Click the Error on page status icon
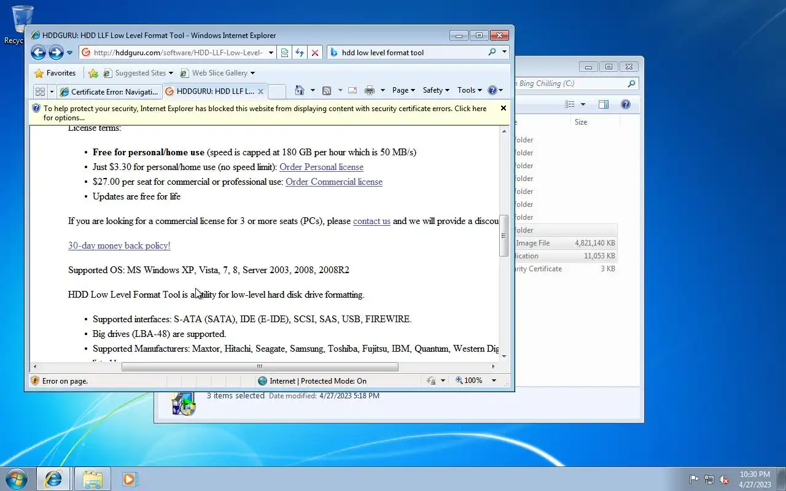 tap(36, 381)
